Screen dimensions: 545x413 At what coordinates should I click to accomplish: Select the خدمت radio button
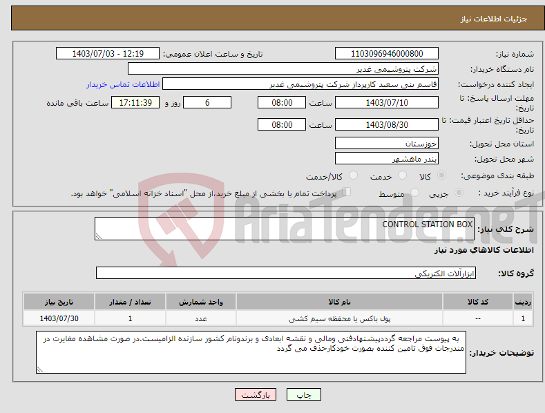402,175
